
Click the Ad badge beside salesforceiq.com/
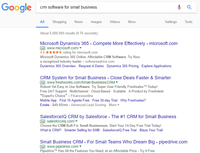(x=42, y=121)
